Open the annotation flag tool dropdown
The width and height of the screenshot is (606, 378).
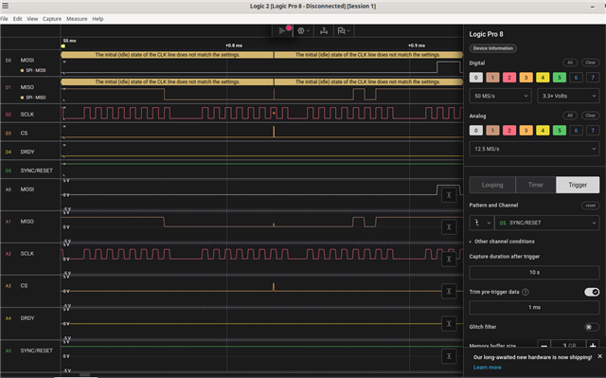(344, 30)
